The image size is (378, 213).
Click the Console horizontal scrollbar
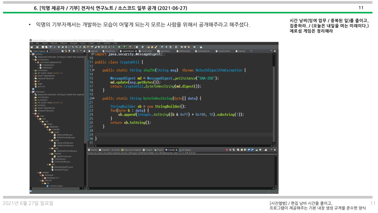(181, 188)
